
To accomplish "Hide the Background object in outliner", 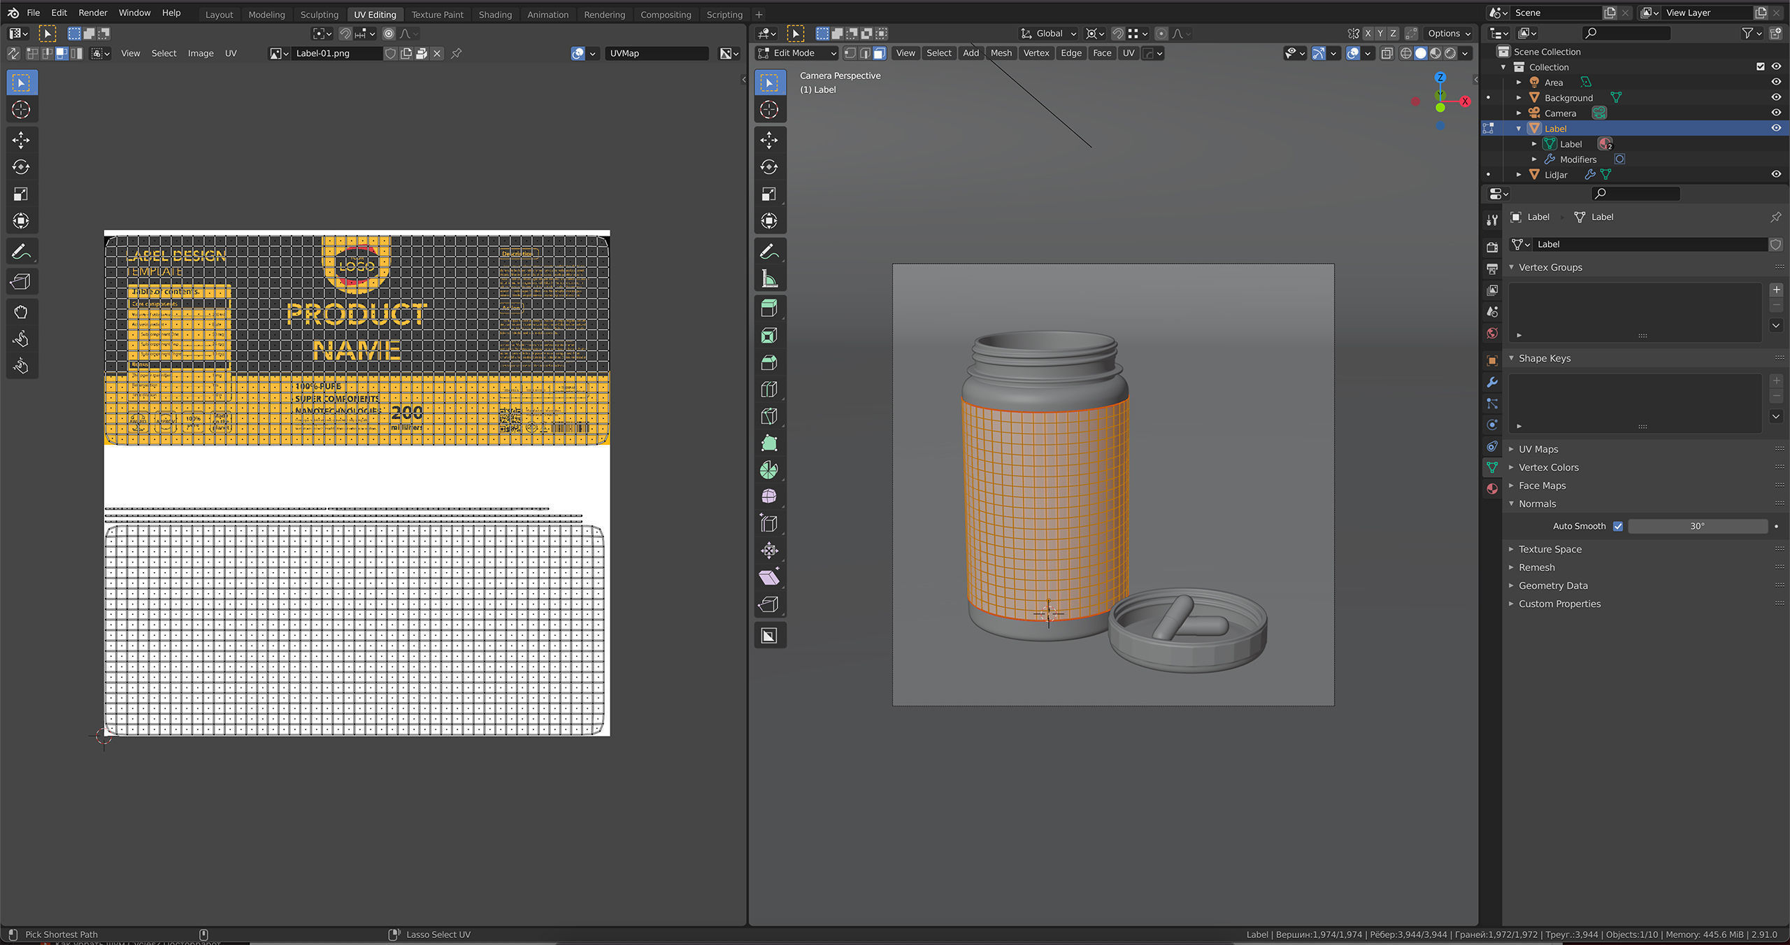I will click(1776, 98).
